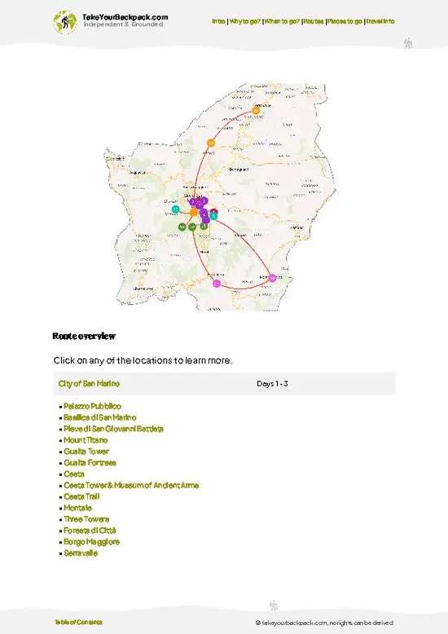Image resolution: width=448 pixels, height=634 pixels.
Task: Open the 'Places to go' header link
Action: pyautogui.click(x=345, y=21)
